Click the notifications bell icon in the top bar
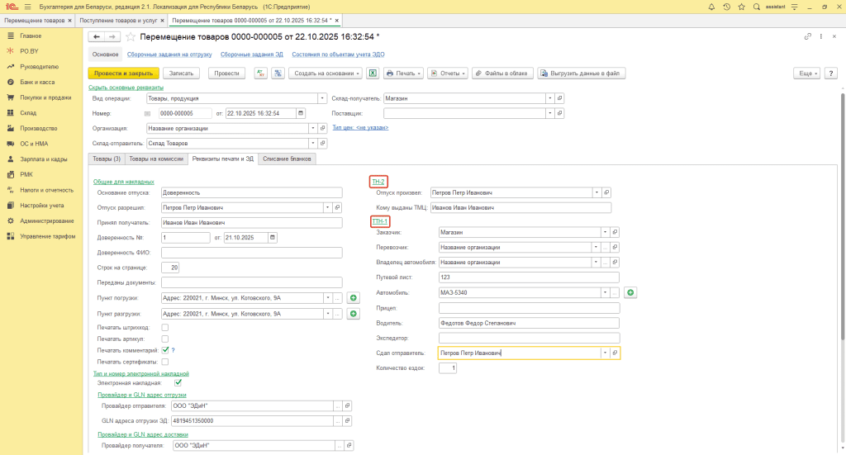The height and width of the screenshot is (455, 846). (x=712, y=7)
